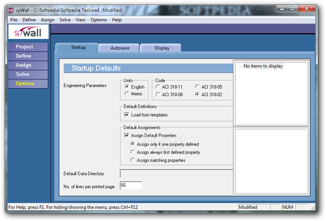
Task: Click the spWall title bar icon
Action: pyautogui.click(x=11, y=10)
